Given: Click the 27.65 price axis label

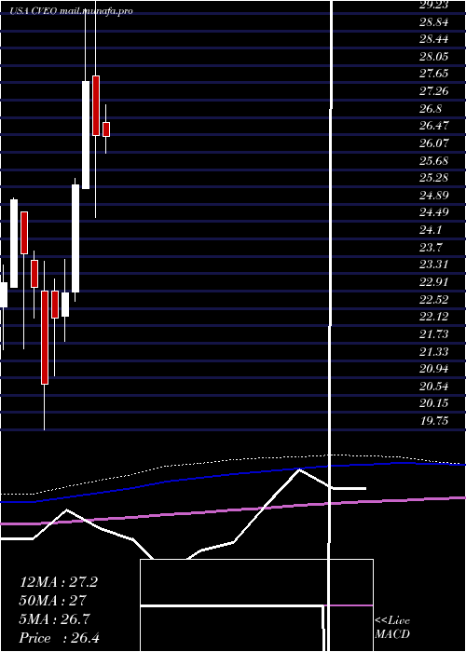Looking at the screenshot, I should pos(433,74).
